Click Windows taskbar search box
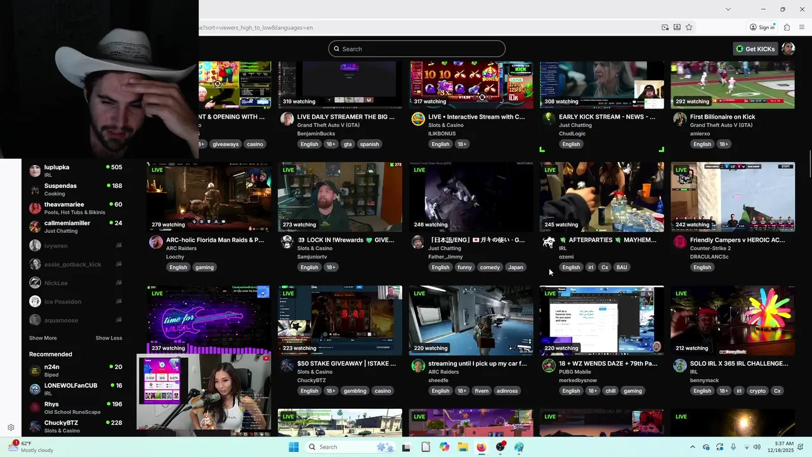 (351, 447)
